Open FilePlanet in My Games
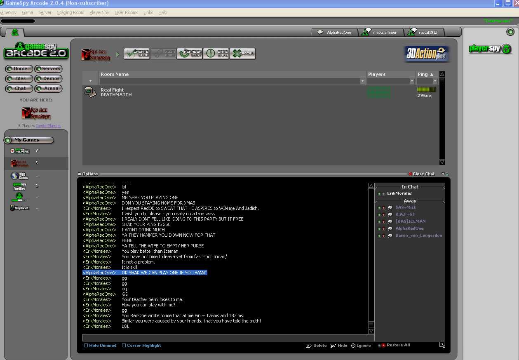The image size is (519, 360). (x=19, y=208)
